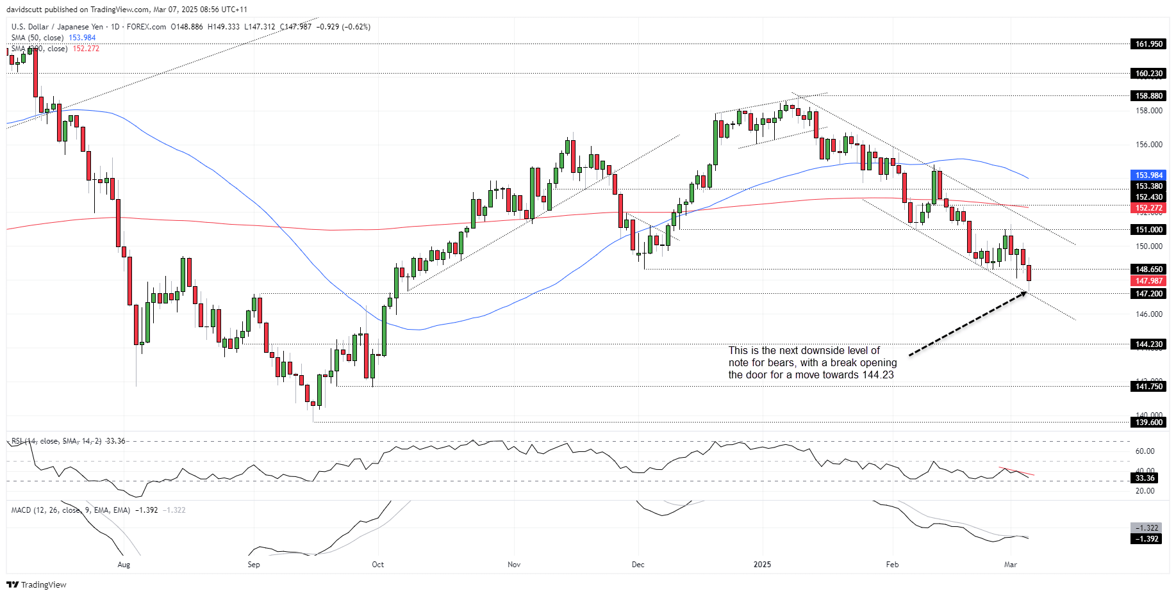Click the 160.230 price level label
The height and width of the screenshot is (596, 1176).
point(1148,74)
